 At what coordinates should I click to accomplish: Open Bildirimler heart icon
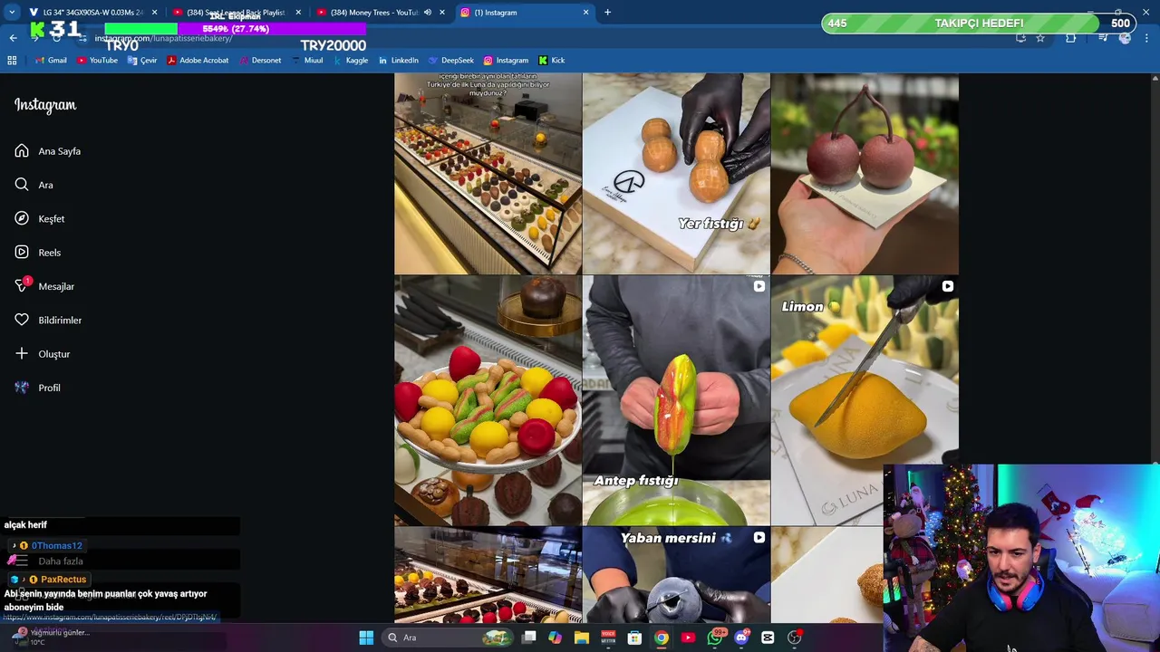point(22,320)
